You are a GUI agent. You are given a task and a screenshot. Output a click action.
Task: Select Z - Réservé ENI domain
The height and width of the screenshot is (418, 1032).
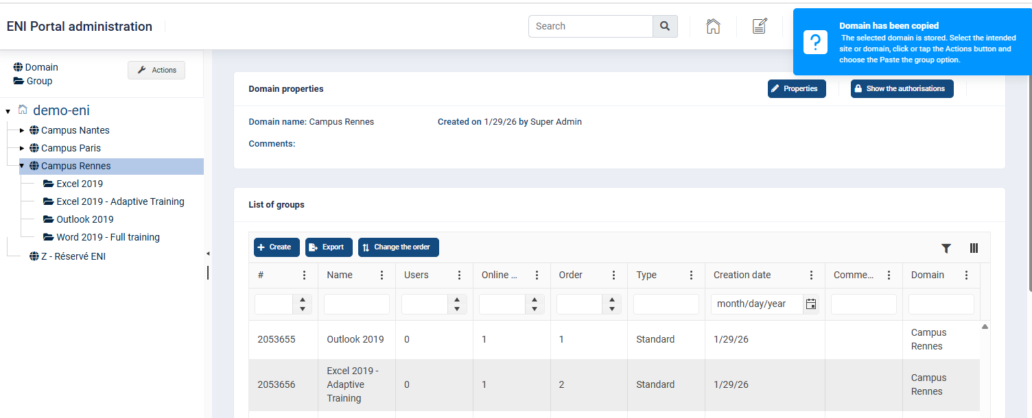(x=73, y=256)
